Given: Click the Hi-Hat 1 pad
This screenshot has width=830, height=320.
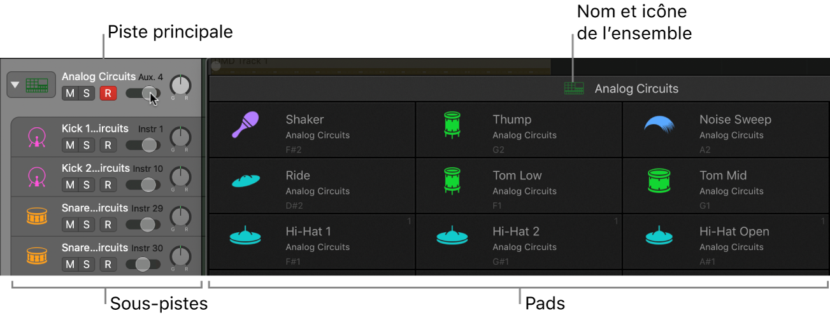Looking at the screenshot, I should point(312,242).
